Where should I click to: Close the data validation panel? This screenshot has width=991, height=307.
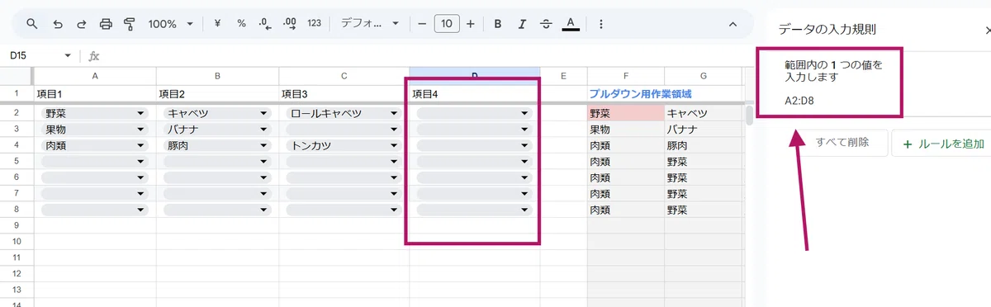[988, 30]
